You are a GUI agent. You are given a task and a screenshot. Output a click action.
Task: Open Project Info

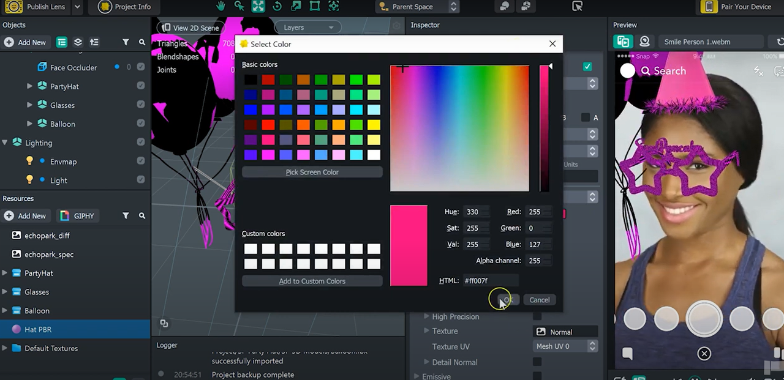tap(126, 7)
